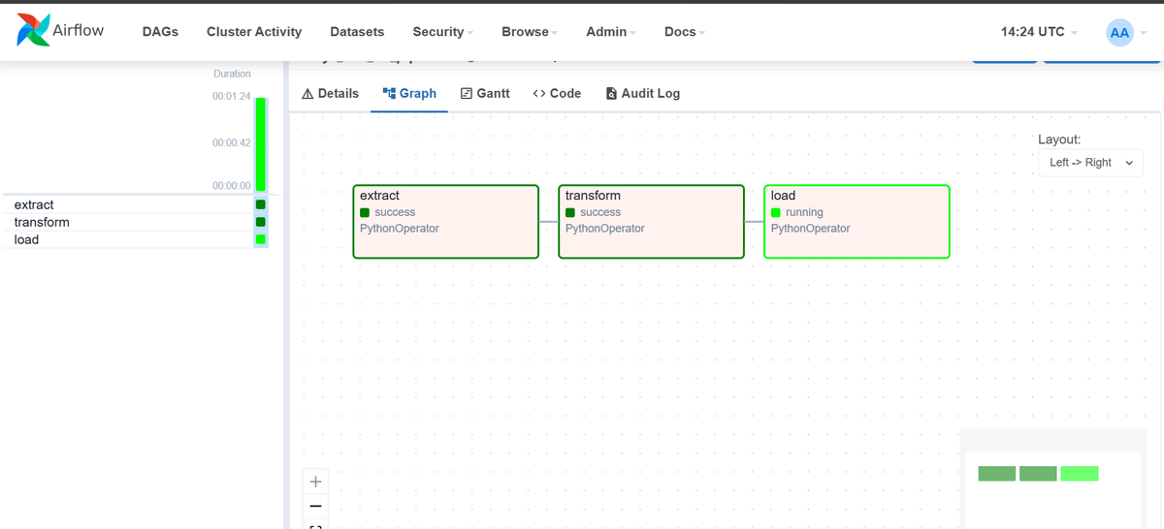Click the graph minimap preview
Screen dimensions: 1164x529
point(1054,479)
